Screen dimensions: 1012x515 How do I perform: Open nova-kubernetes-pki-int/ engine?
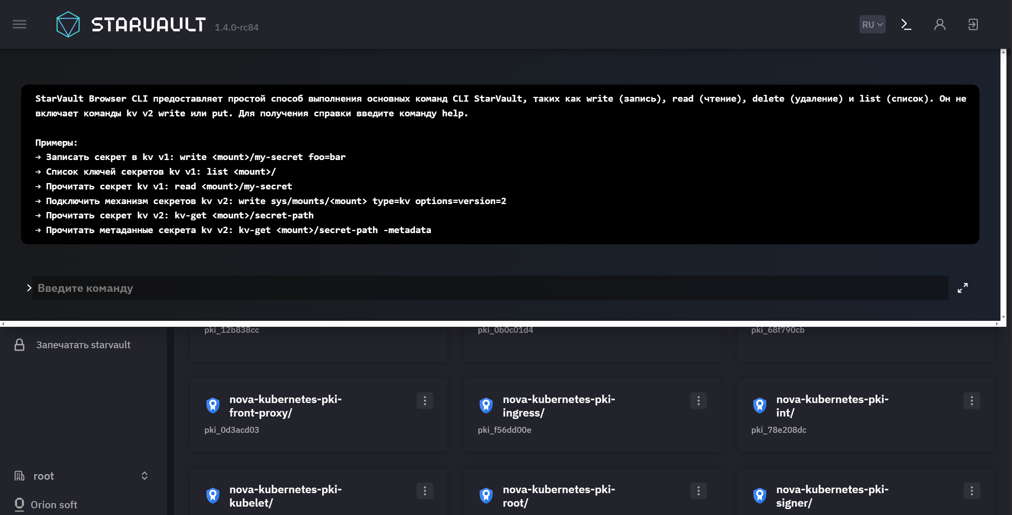(x=832, y=406)
